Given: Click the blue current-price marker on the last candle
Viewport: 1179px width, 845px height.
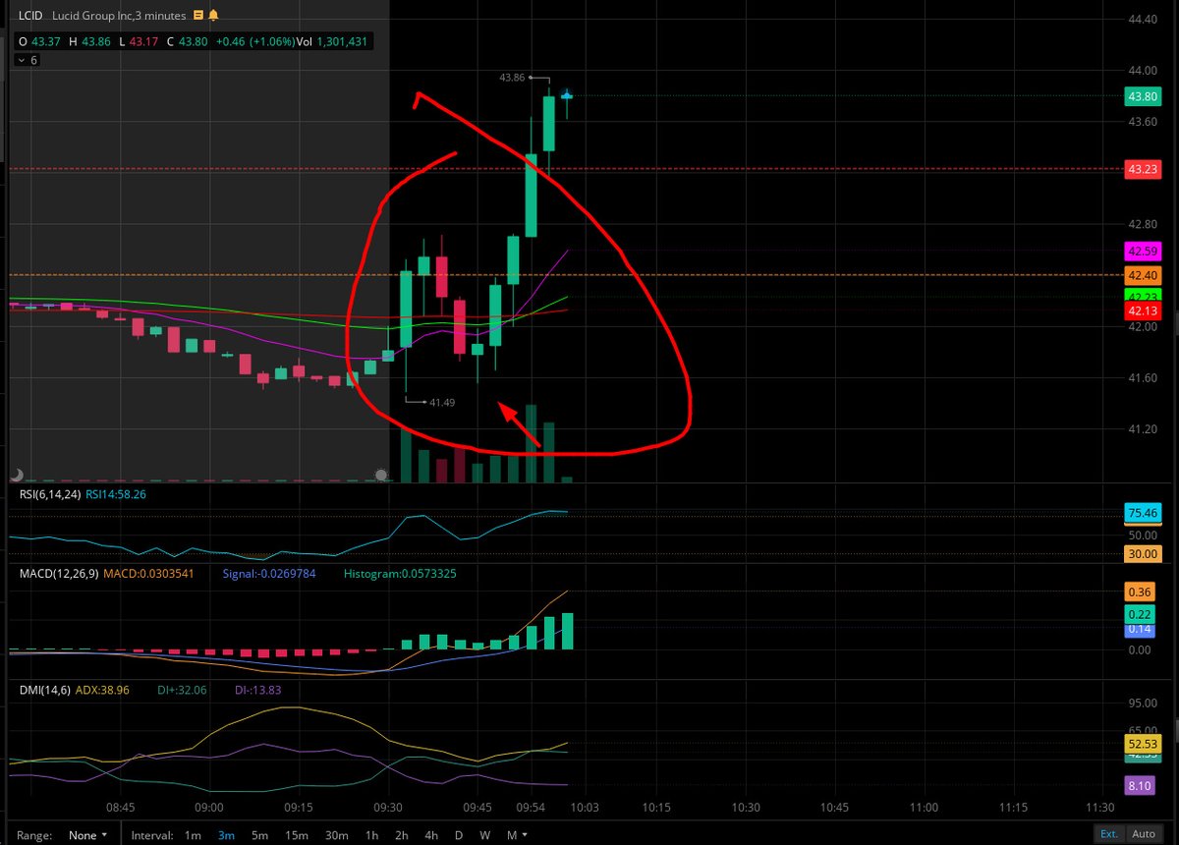Looking at the screenshot, I should [567, 94].
